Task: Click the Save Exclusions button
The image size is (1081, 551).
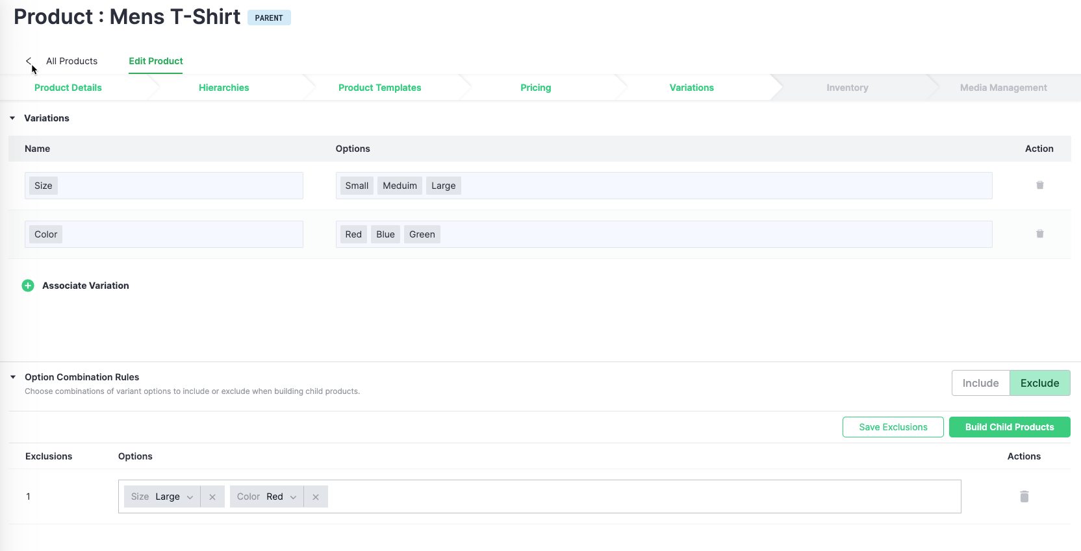Action: pyautogui.click(x=893, y=427)
